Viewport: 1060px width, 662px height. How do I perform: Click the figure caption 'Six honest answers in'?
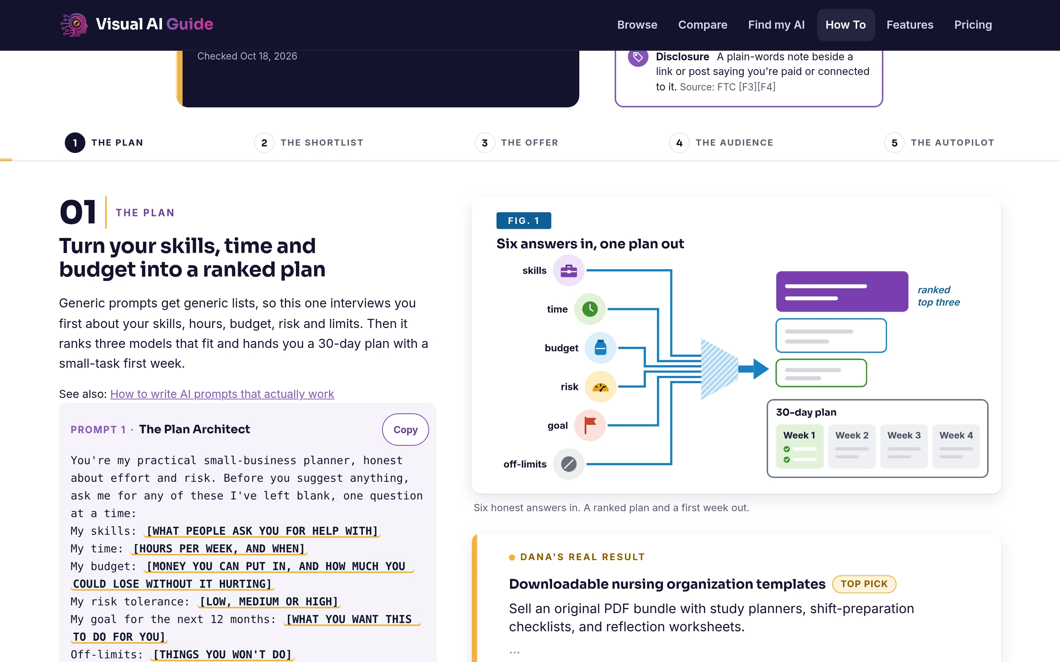[x=611, y=508]
